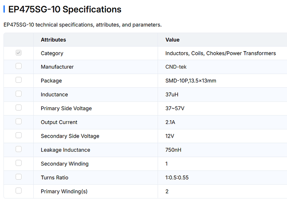Toggle the Category row checkbox
This screenshot has width=287, height=205.
(x=18, y=53)
